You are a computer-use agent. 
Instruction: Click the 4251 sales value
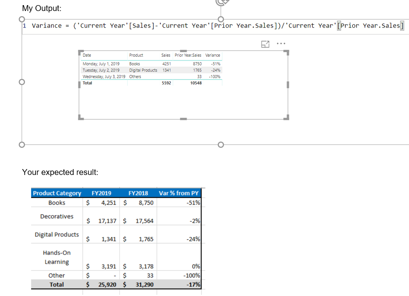[166, 64]
